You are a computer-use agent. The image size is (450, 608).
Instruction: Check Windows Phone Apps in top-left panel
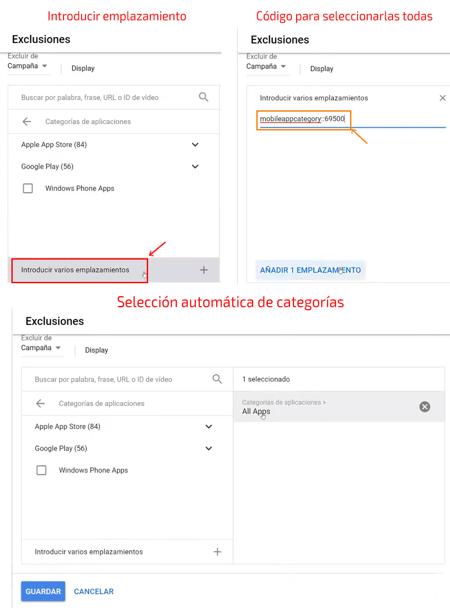click(28, 188)
